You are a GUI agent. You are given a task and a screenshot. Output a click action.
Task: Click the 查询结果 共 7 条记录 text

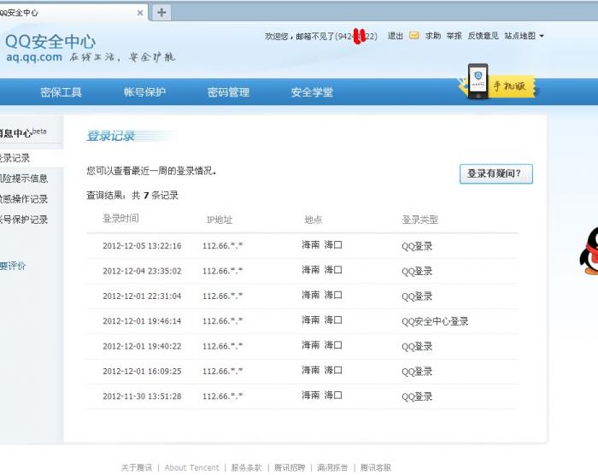[132, 196]
